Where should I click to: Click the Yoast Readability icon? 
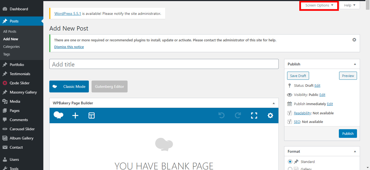(x=290, y=113)
